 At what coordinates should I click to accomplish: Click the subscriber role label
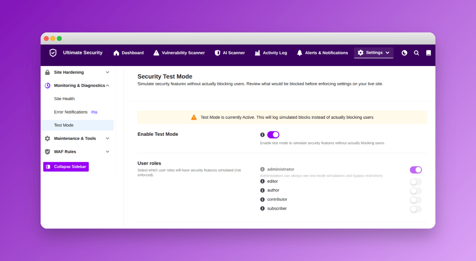click(277, 209)
